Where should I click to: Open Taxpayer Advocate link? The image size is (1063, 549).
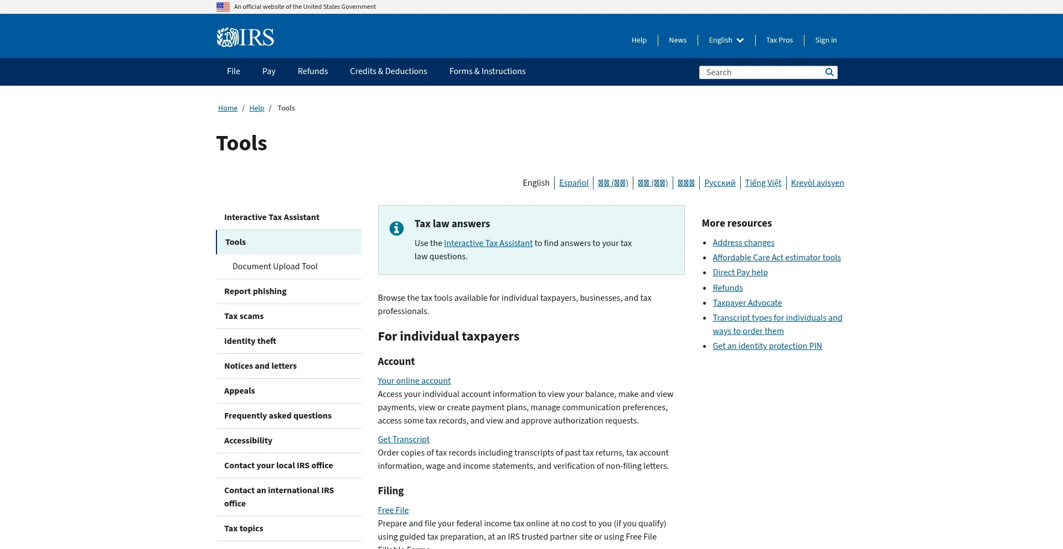pos(747,303)
